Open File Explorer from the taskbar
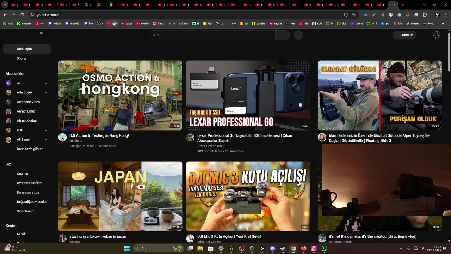Image resolution: width=451 pixels, height=254 pixels. pyautogui.click(x=200, y=248)
